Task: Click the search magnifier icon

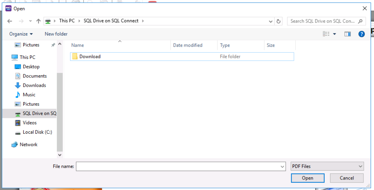Action: pyautogui.click(x=360, y=21)
